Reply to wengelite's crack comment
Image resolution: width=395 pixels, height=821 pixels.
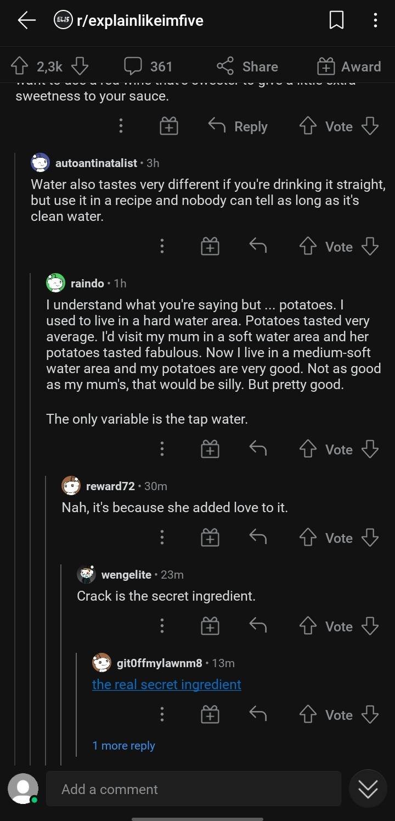(x=258, y=626)
